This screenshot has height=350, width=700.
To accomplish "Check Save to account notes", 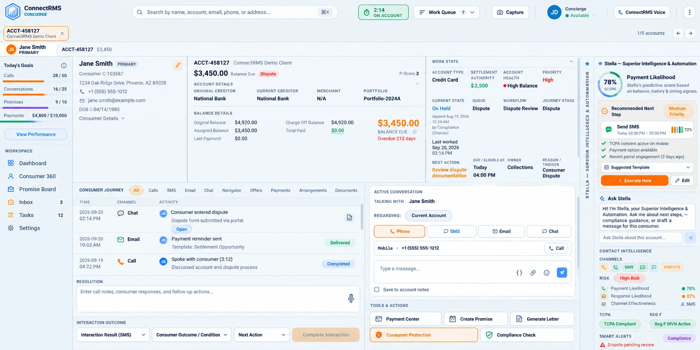I will coord(377,290).
